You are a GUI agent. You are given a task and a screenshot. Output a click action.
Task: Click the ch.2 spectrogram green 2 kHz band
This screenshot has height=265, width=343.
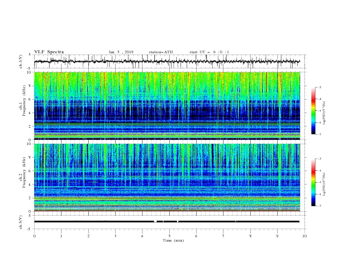pyautogui.click(x=167, y=199)
